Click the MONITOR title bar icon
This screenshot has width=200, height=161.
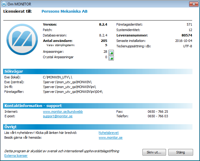pos(4,4)
